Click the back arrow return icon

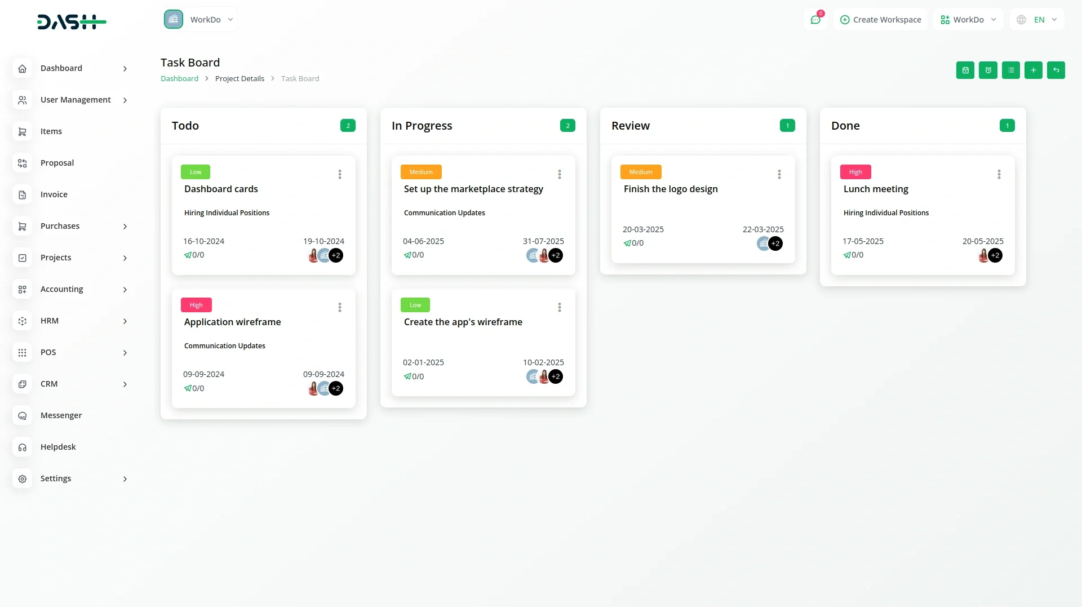coord(1056,70)
